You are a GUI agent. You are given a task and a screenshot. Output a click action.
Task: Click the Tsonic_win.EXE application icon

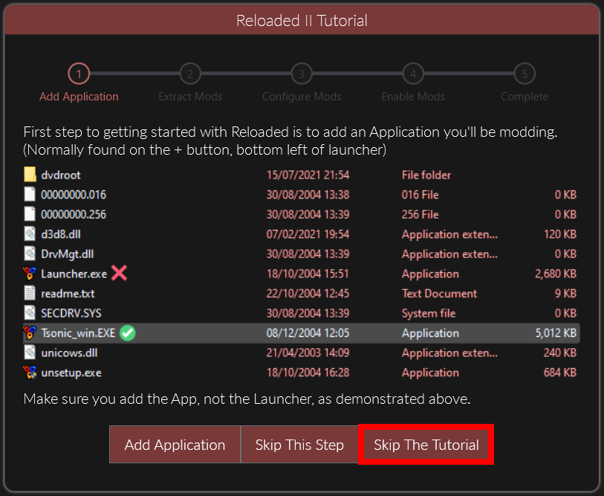tap(30, 333)
